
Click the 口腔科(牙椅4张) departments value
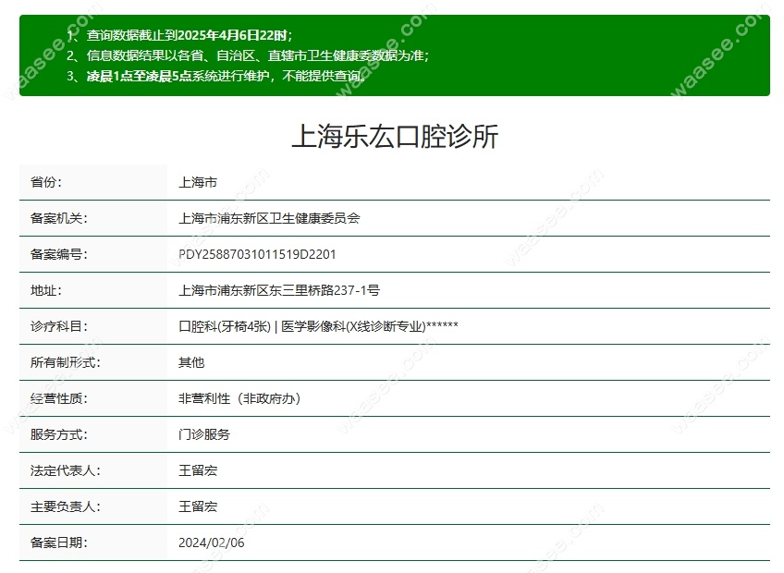318,326
